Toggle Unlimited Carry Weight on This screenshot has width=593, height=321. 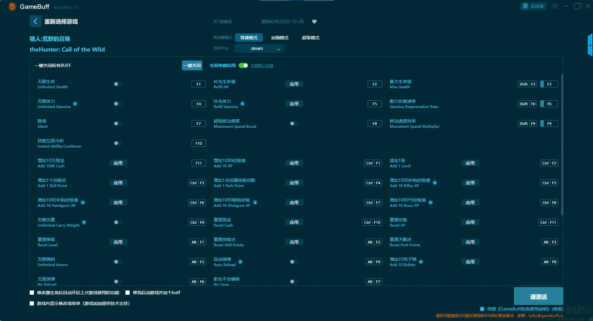pyautogui.click(x=118, y=222)
